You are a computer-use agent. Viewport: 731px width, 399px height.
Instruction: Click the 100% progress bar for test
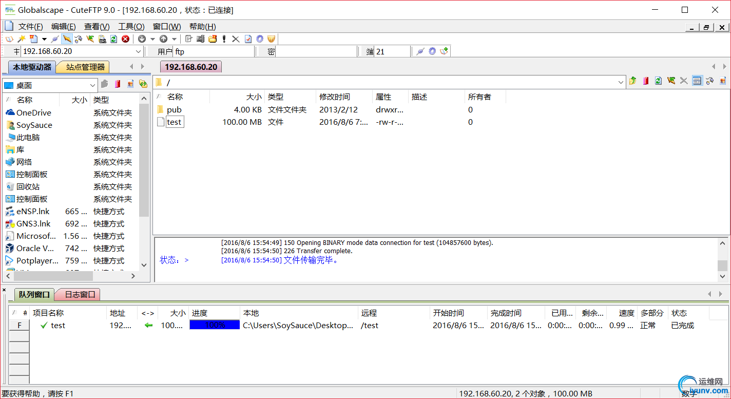pyautogui.click(x=215, y=325)
